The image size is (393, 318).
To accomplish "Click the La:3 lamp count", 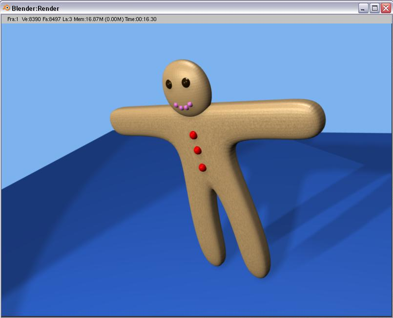I will pyautogui.click(x=67, y=19).
